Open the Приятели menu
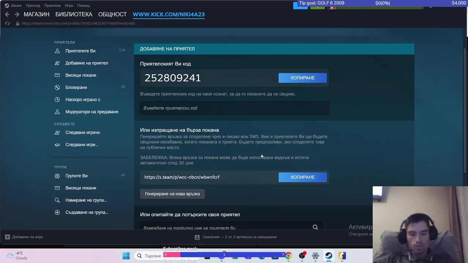The width and height of the screenshot is (468, 263). click(x=52, y=5)
